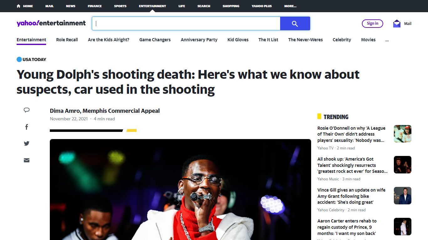Click the Sign in button
The image size is (428, 240).
pos(373,23)
